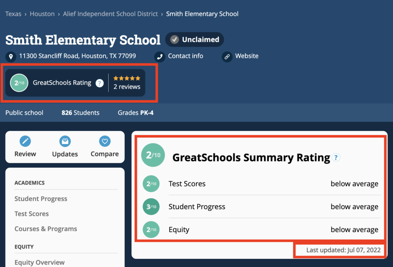Click the 3/10 Student Progress badge
Viewport: 393px width, 267px height.
[151, 207]
